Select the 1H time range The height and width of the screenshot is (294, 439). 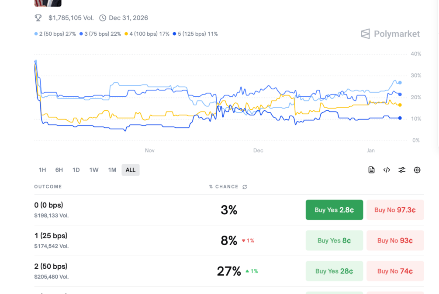[x=42, y=170]
